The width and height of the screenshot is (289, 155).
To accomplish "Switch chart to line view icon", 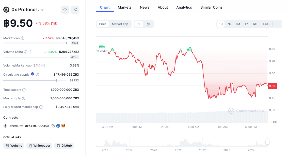I will pyautogui.click(x=139, y=24).
